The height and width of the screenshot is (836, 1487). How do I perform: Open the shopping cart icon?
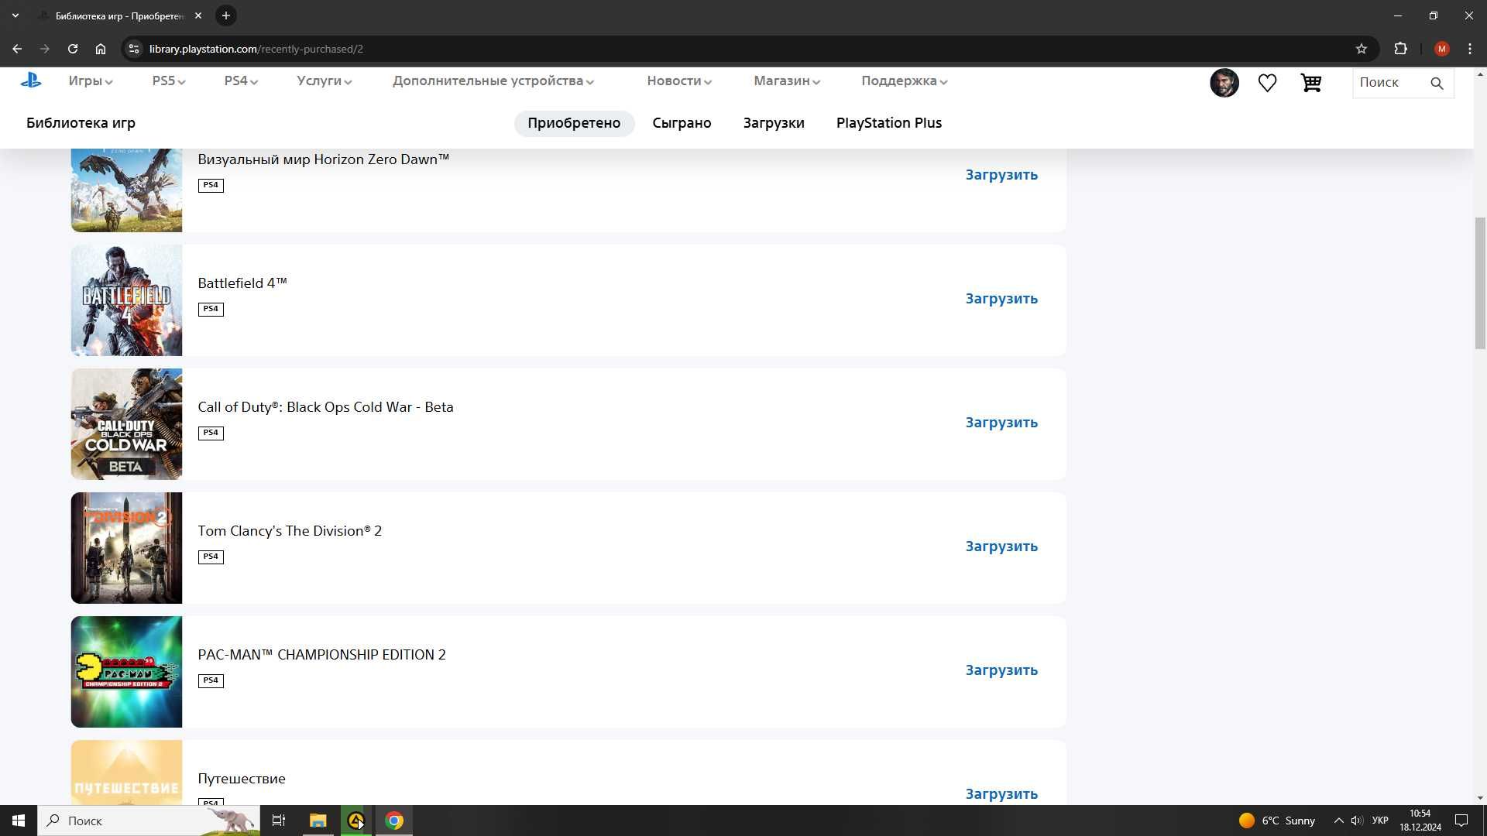pyautogui.click(x=1310, y=83)
